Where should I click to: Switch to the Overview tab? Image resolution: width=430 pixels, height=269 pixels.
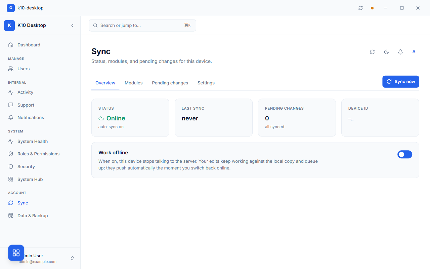[105, 83]
